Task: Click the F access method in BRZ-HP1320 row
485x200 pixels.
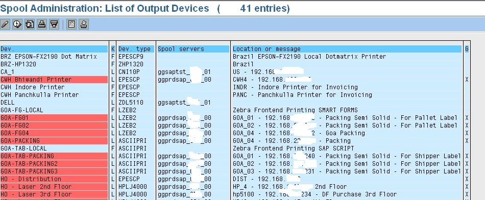Action: pyautogui.click(x=113, y=64)
